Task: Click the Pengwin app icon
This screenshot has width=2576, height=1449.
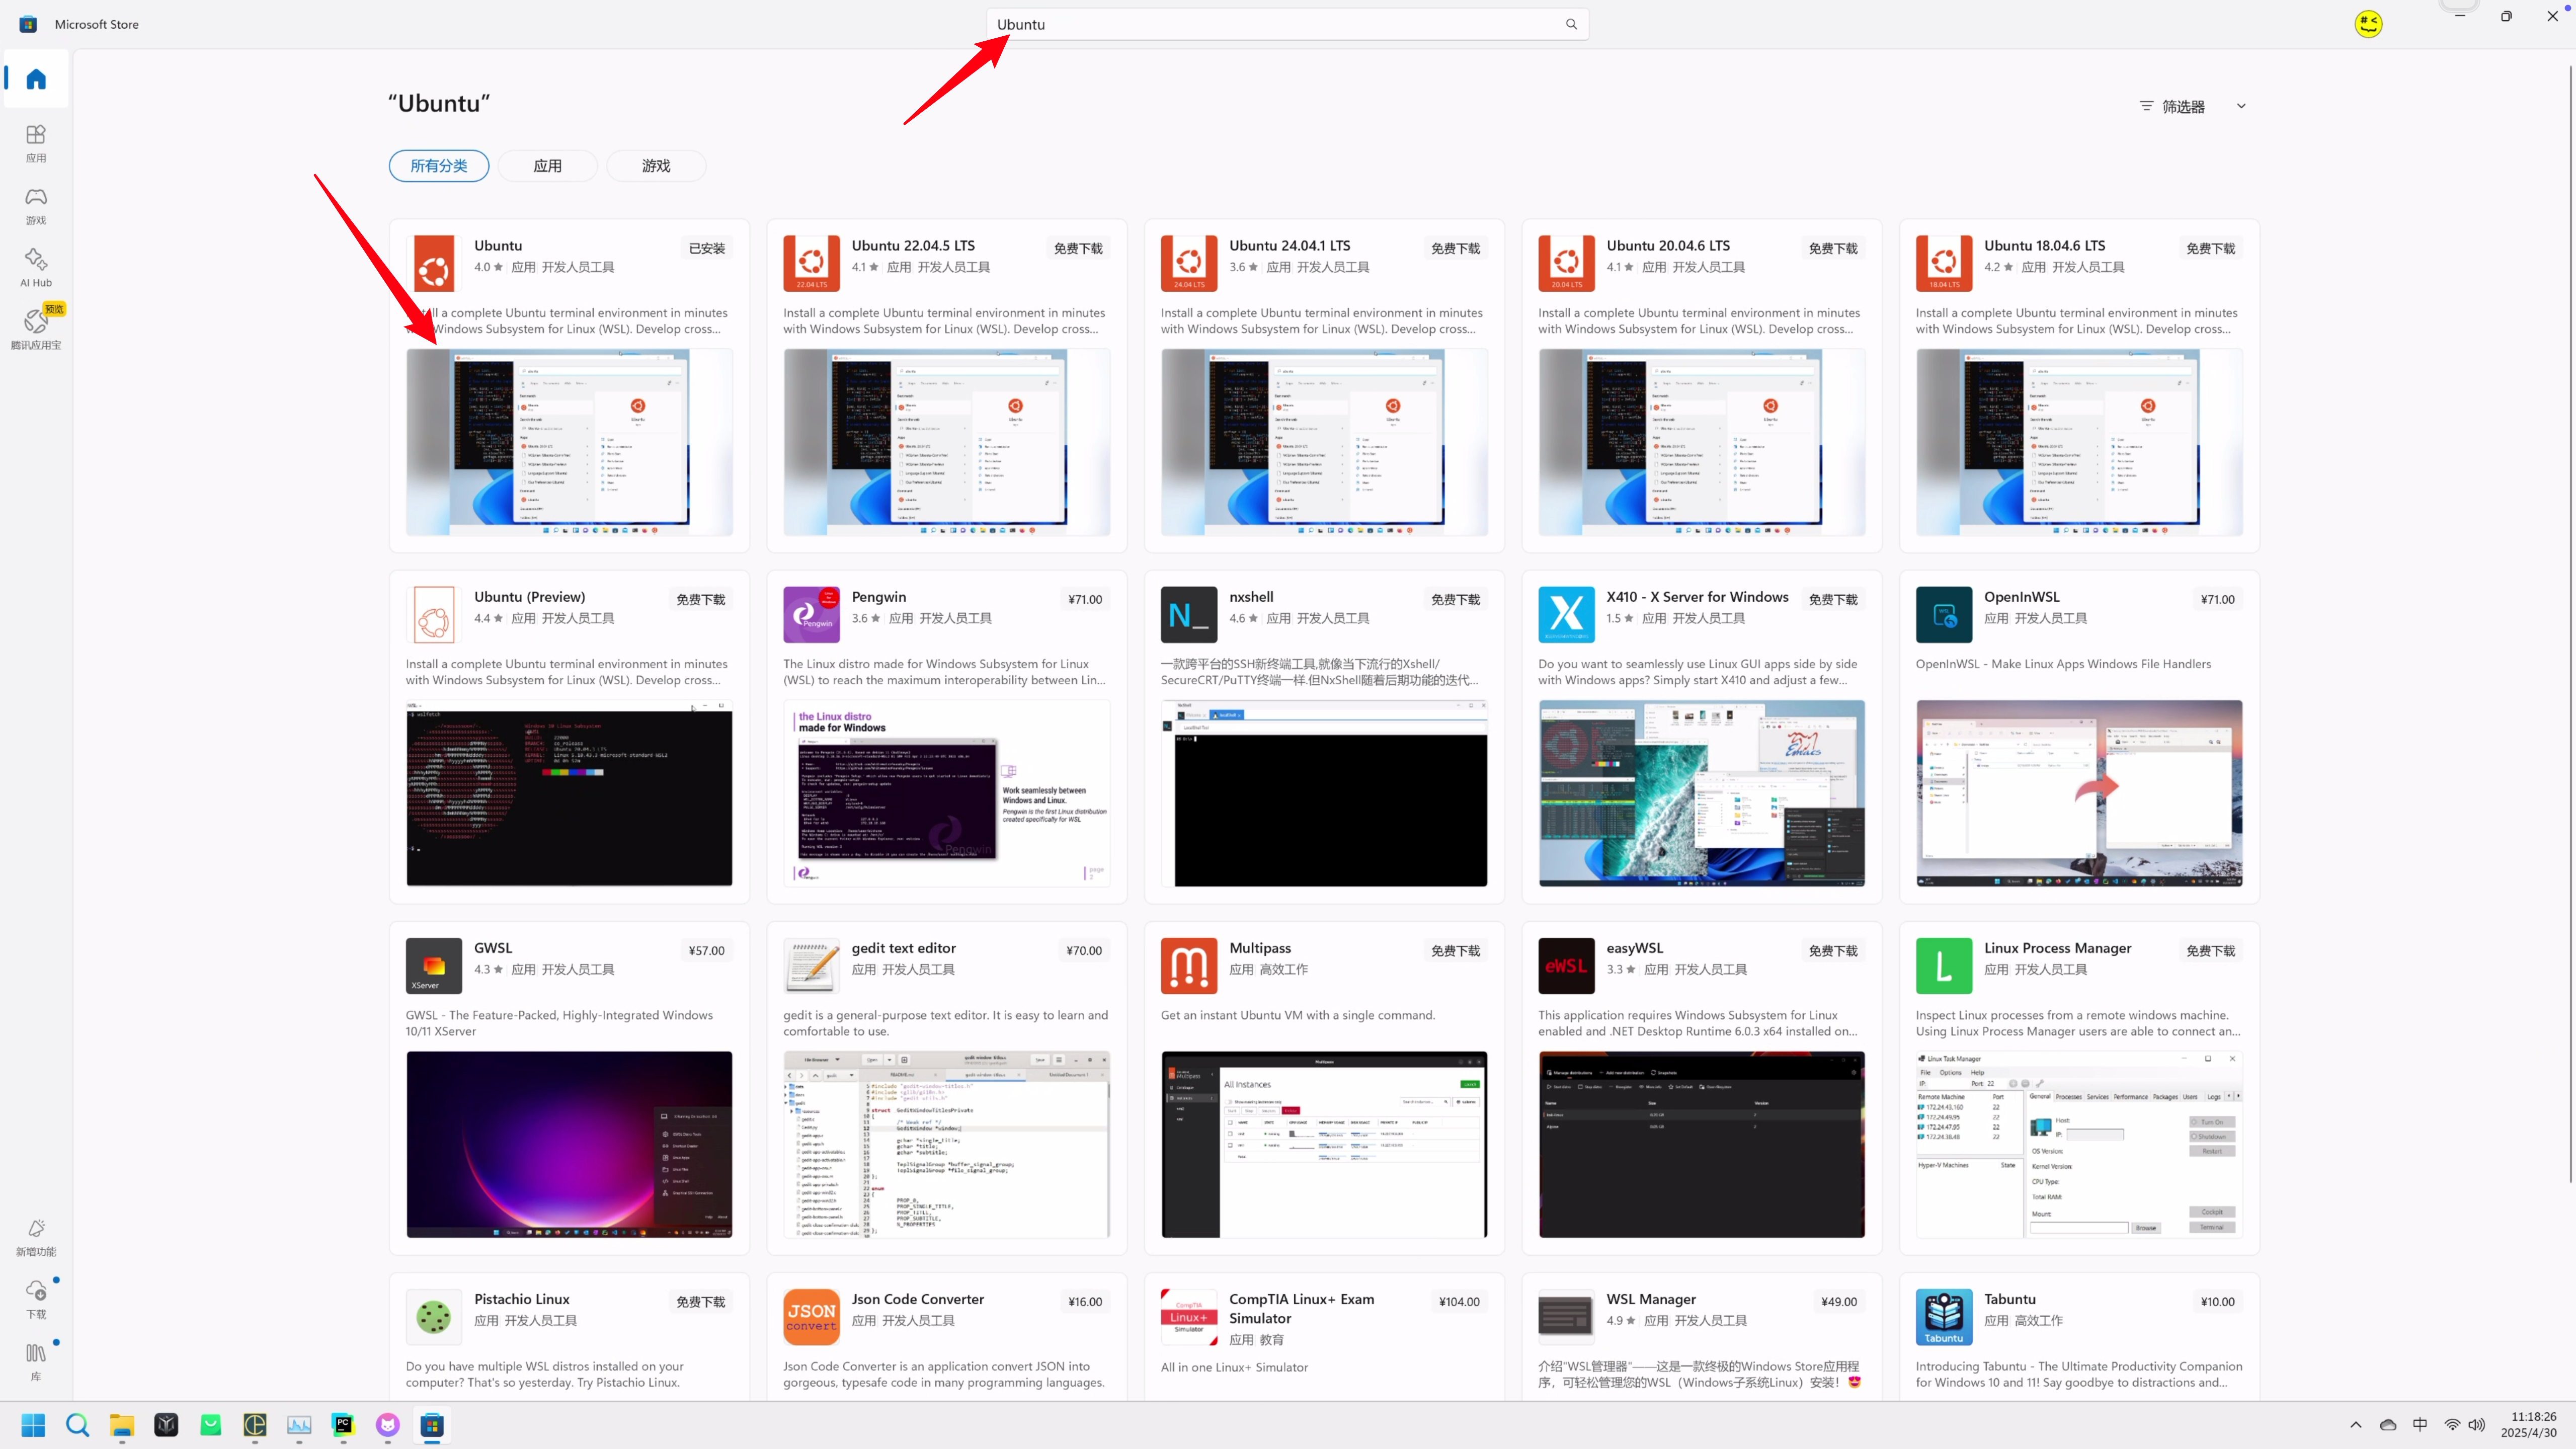Action: pyautogui.click(x=811, y=615)
